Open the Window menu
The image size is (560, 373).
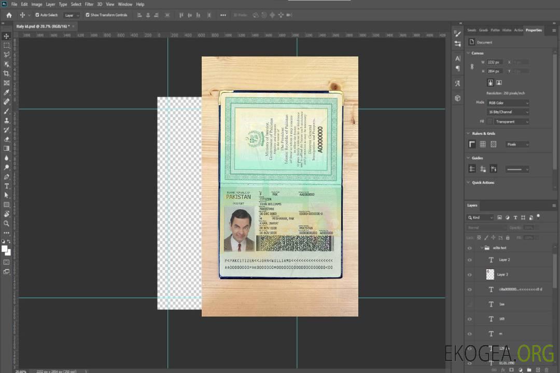pos(125,4)
